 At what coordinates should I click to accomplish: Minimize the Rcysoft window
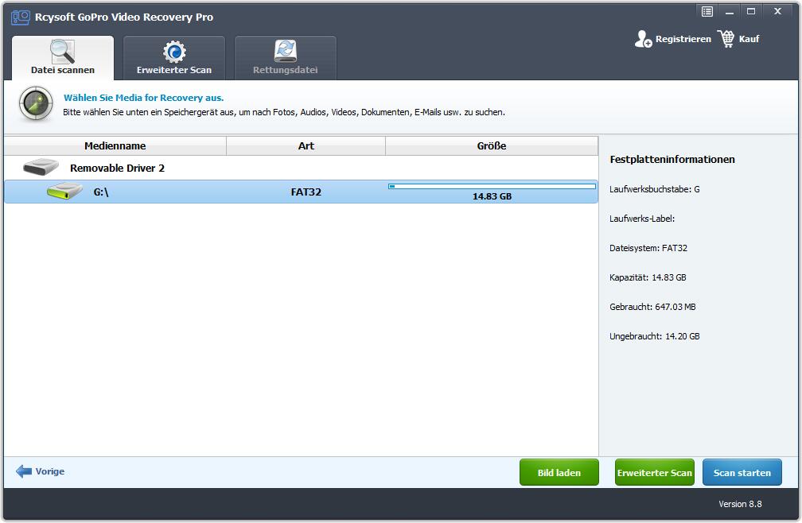730,11
